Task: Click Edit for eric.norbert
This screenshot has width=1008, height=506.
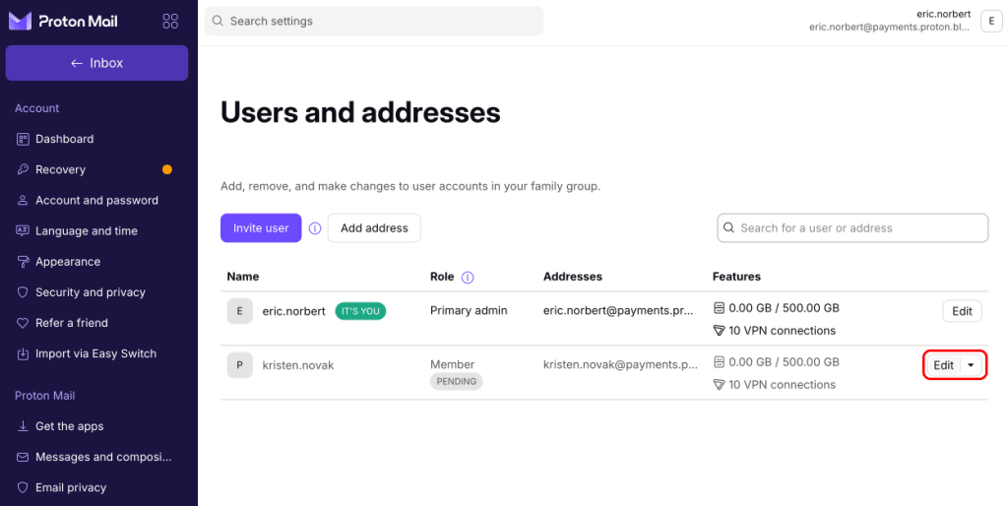Action: [x=963, y=311]
